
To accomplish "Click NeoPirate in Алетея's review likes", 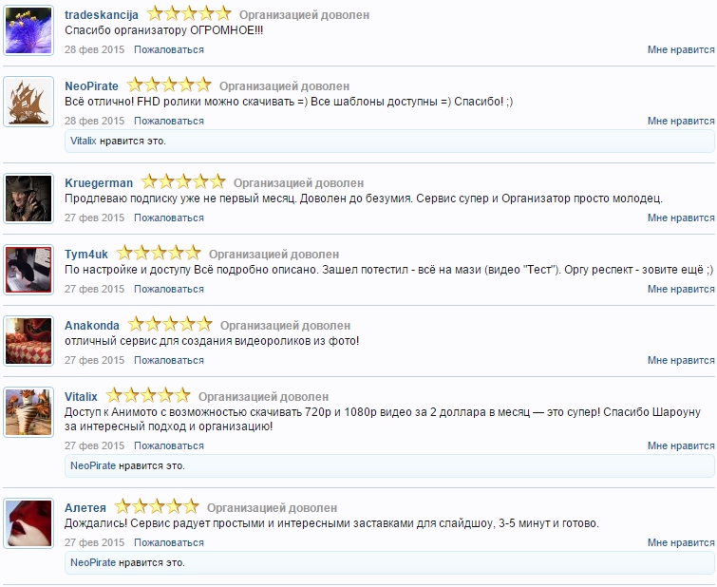I will click(93, 562).
